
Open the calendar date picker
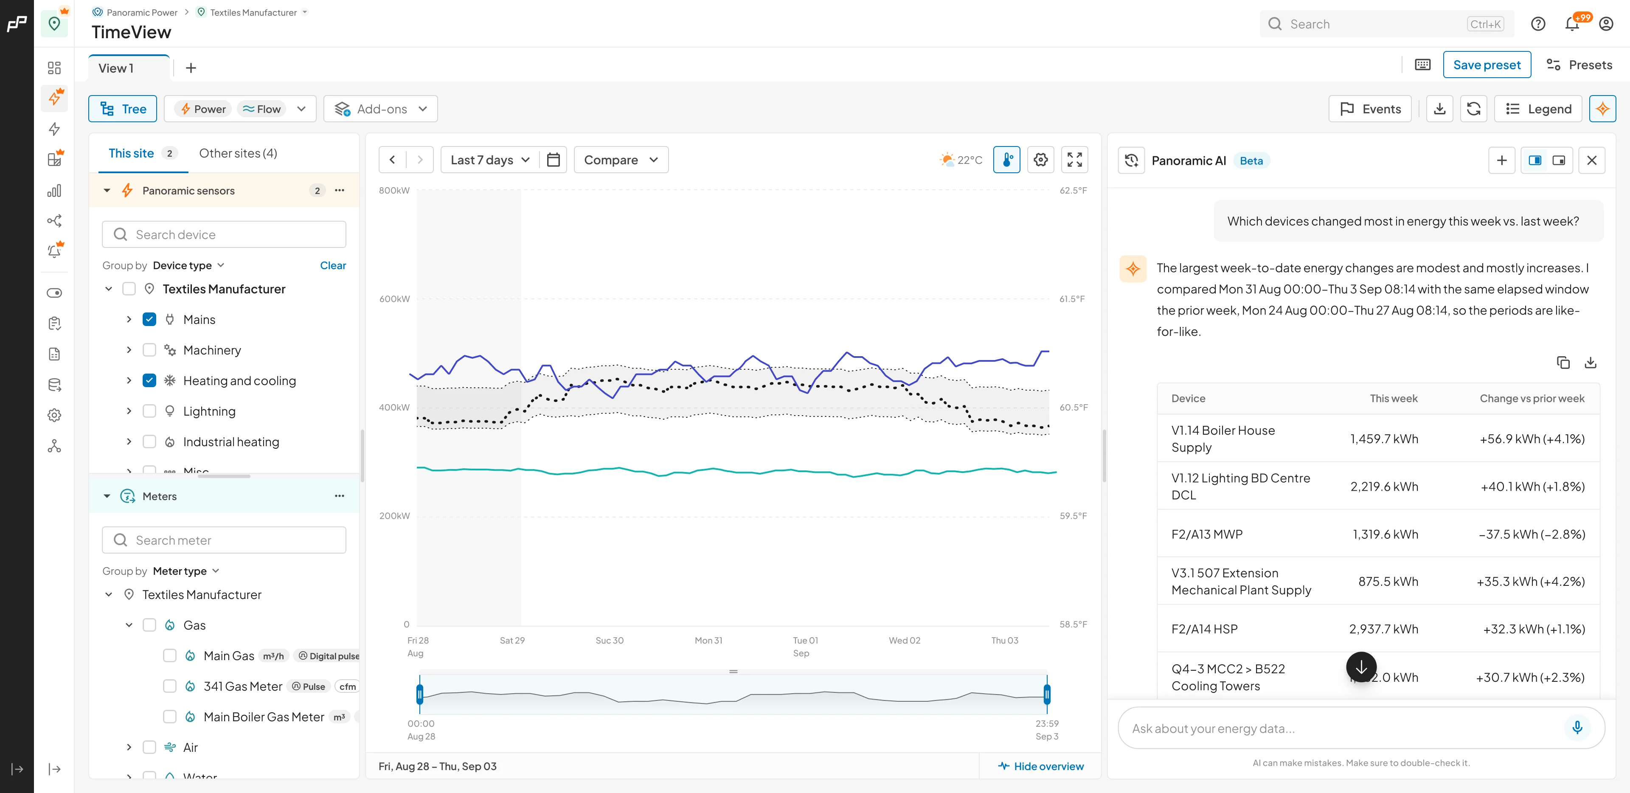(x=554, y=160)
